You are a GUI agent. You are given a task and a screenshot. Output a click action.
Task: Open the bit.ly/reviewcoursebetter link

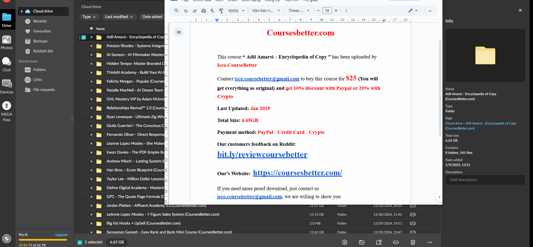click(262, 155)
